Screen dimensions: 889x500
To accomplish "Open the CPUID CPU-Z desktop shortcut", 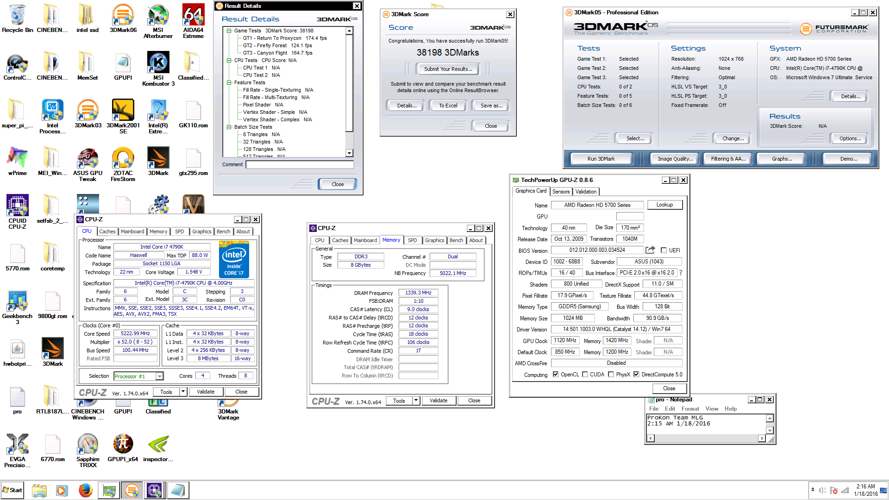I will tap(17, 212).
